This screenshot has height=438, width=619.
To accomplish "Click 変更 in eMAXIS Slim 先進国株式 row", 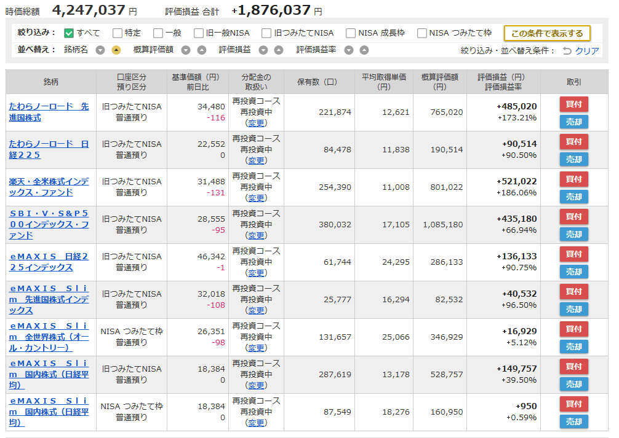I will (256, 311).
